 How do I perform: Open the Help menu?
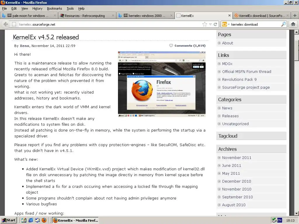(81, 8)
